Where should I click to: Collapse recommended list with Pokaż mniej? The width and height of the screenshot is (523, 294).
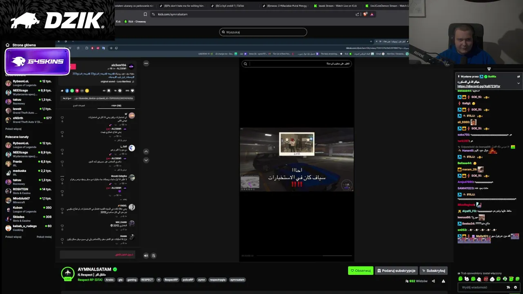pos(44,237)
